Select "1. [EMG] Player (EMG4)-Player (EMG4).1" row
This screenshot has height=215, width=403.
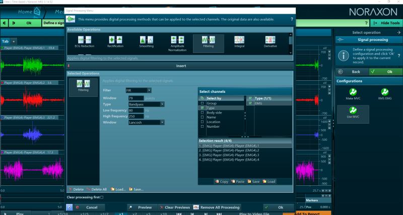(245, 146)
